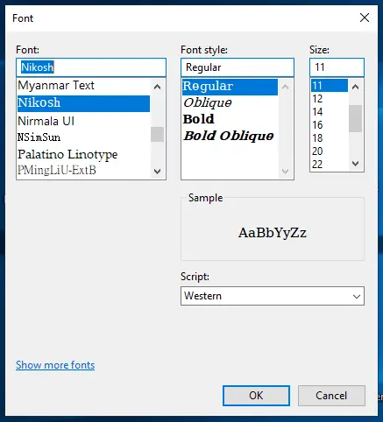Click the Font name field showing Nikosh
The image size is (383, 422).
(91, 67)
